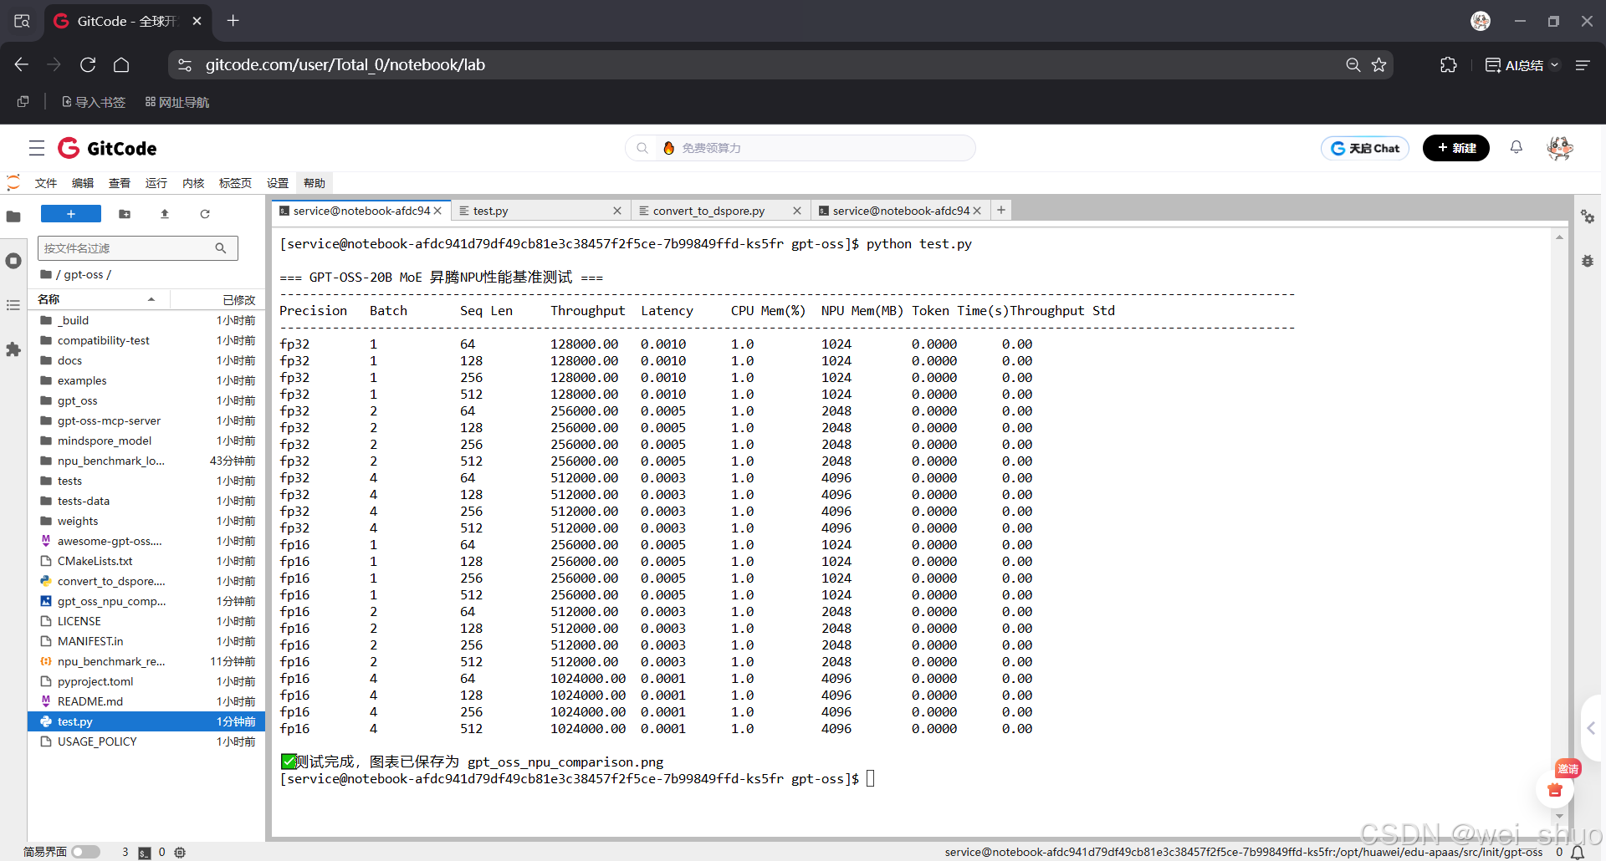
Task: Click the red invite gift floating icon
Action: click(1556, 789)
